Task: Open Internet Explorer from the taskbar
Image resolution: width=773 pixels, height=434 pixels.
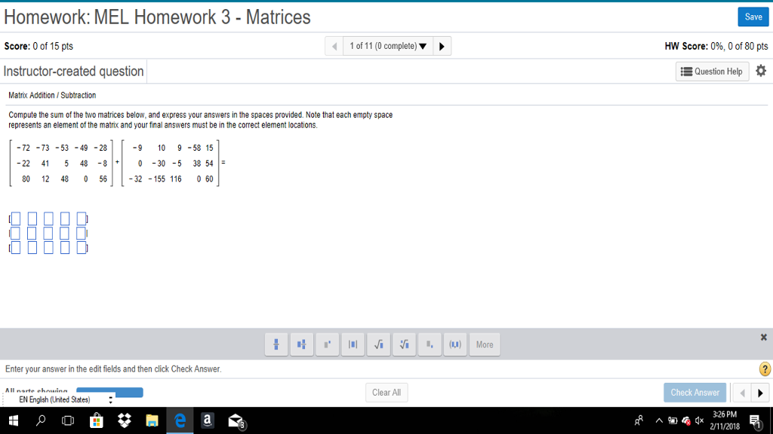Action: [180, 420]
